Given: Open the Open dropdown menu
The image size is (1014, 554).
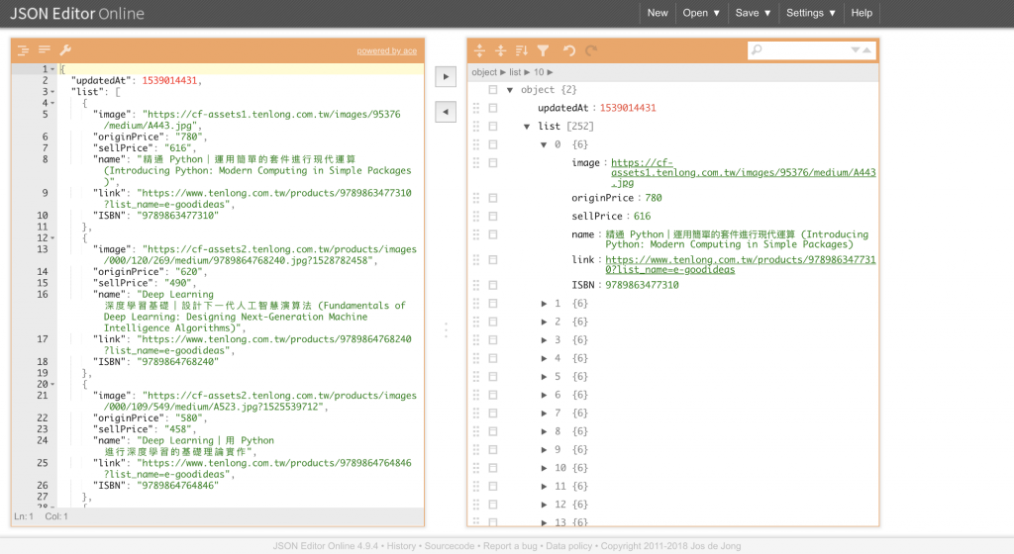Looking at the screenshot, I should pyautogui.click(x=701, y=13).
